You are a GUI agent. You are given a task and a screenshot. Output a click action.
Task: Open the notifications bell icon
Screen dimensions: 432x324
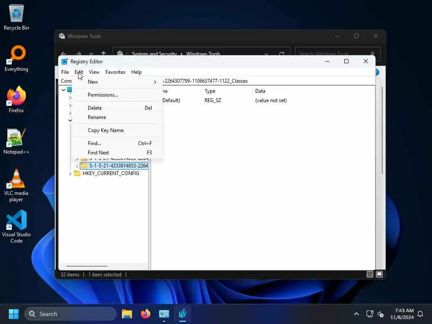coord(420,314)
